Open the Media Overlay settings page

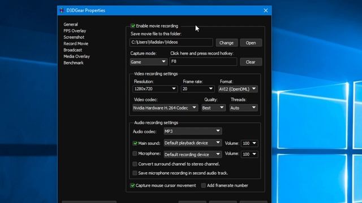77,56
